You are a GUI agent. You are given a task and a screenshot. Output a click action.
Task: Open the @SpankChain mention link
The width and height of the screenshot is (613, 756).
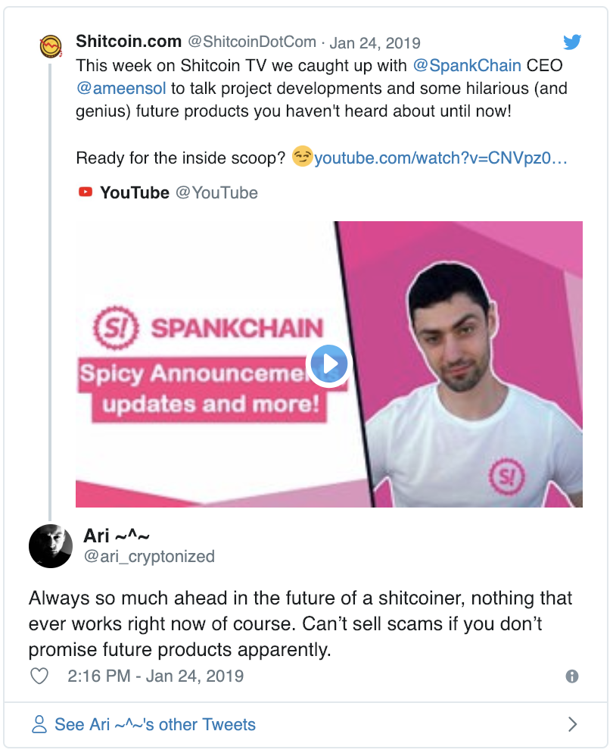[x=467, y=64]
